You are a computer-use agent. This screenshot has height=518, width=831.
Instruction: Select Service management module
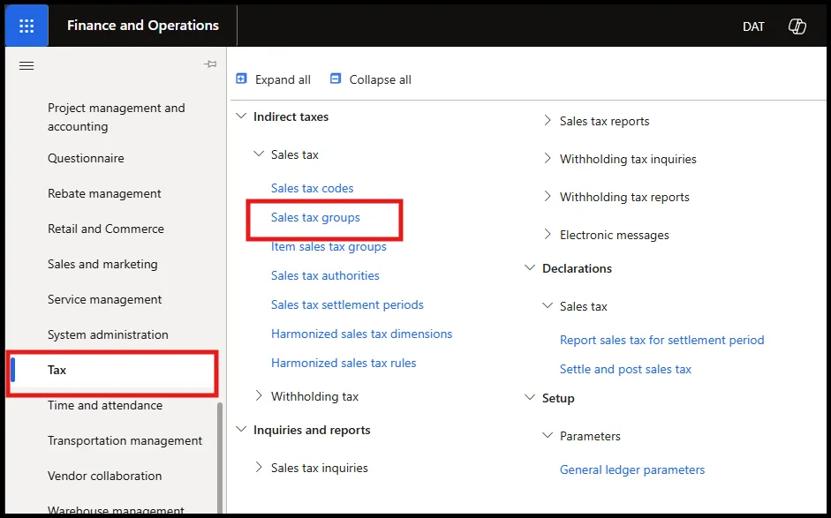pos(104,299)
